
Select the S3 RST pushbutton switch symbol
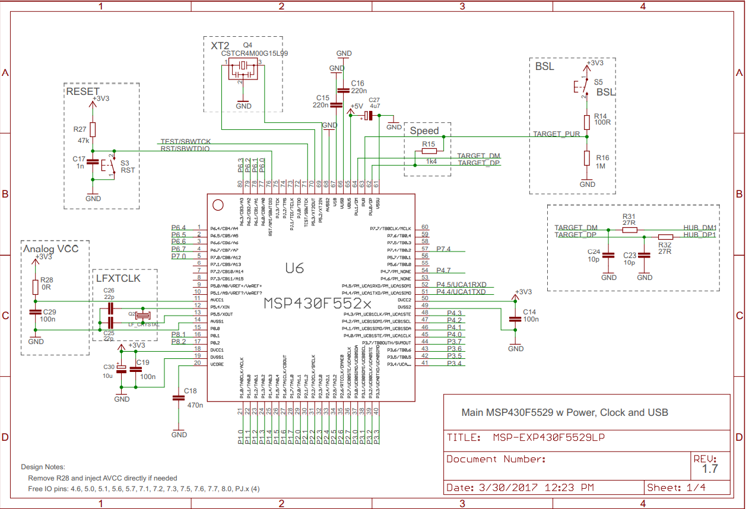tap(111, 165)
